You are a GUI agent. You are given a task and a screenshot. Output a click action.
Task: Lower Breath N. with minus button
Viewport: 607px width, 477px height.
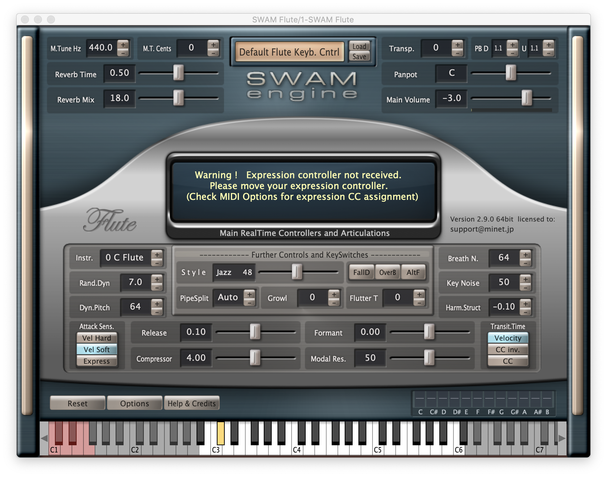coord(525,262)
